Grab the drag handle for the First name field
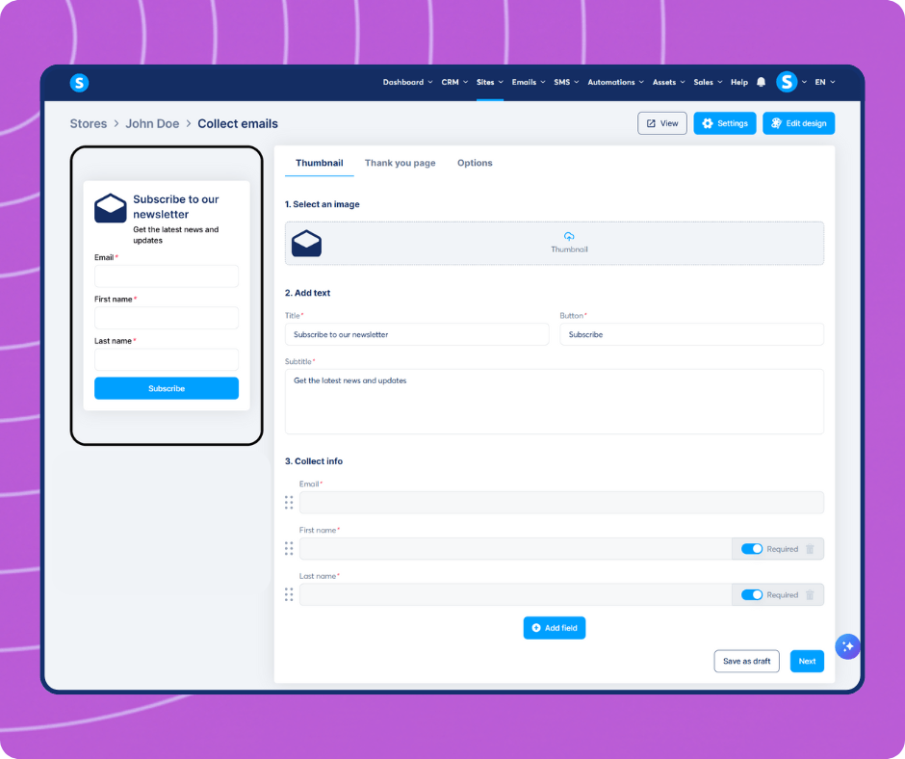Image resolution: width=905 pixels, height=759 pixels. click(x=289, y=549)
